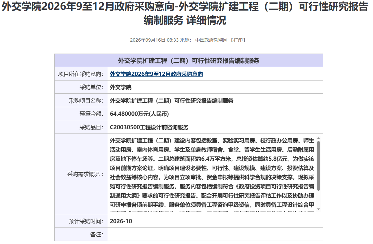Click the 预算金额 label cell
The width and height of the screenshot is (373, 244).
81,114
